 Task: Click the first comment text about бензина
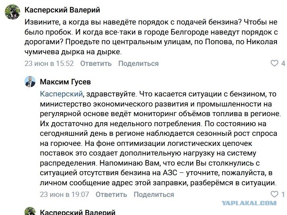tap(151, 37)
